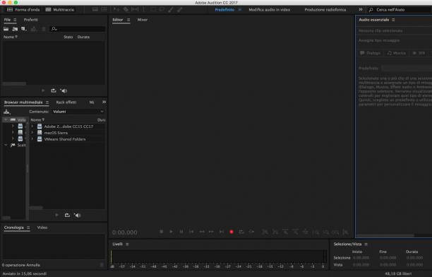This screenshot has height=277, width=432.
Task: Show hidden panel tabs beside Rack effetti
Action: tap(104, 102)
